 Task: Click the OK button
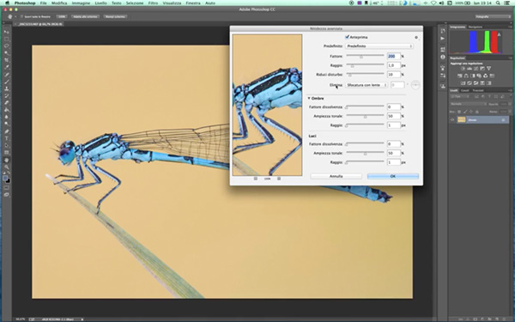(x=393, y=176)
